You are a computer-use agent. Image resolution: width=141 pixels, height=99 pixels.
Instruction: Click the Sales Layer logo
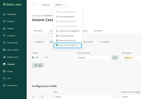tap(12, 5)
